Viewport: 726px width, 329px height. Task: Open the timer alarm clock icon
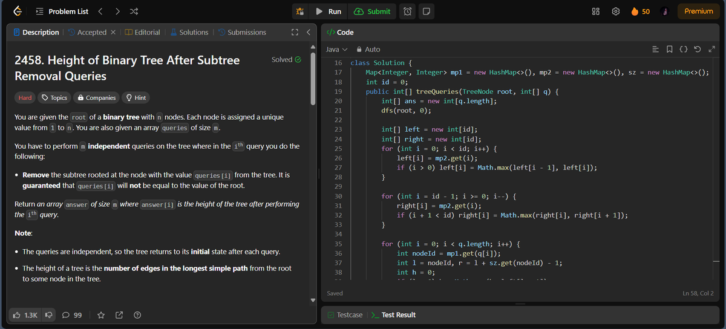pos(408,11)
